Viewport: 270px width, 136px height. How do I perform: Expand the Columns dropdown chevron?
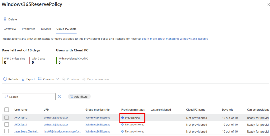(x=57, y=79)
